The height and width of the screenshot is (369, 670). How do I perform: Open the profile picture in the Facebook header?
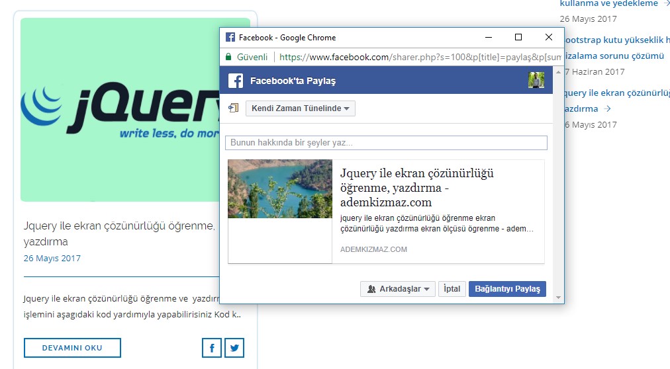coord(536,80)
